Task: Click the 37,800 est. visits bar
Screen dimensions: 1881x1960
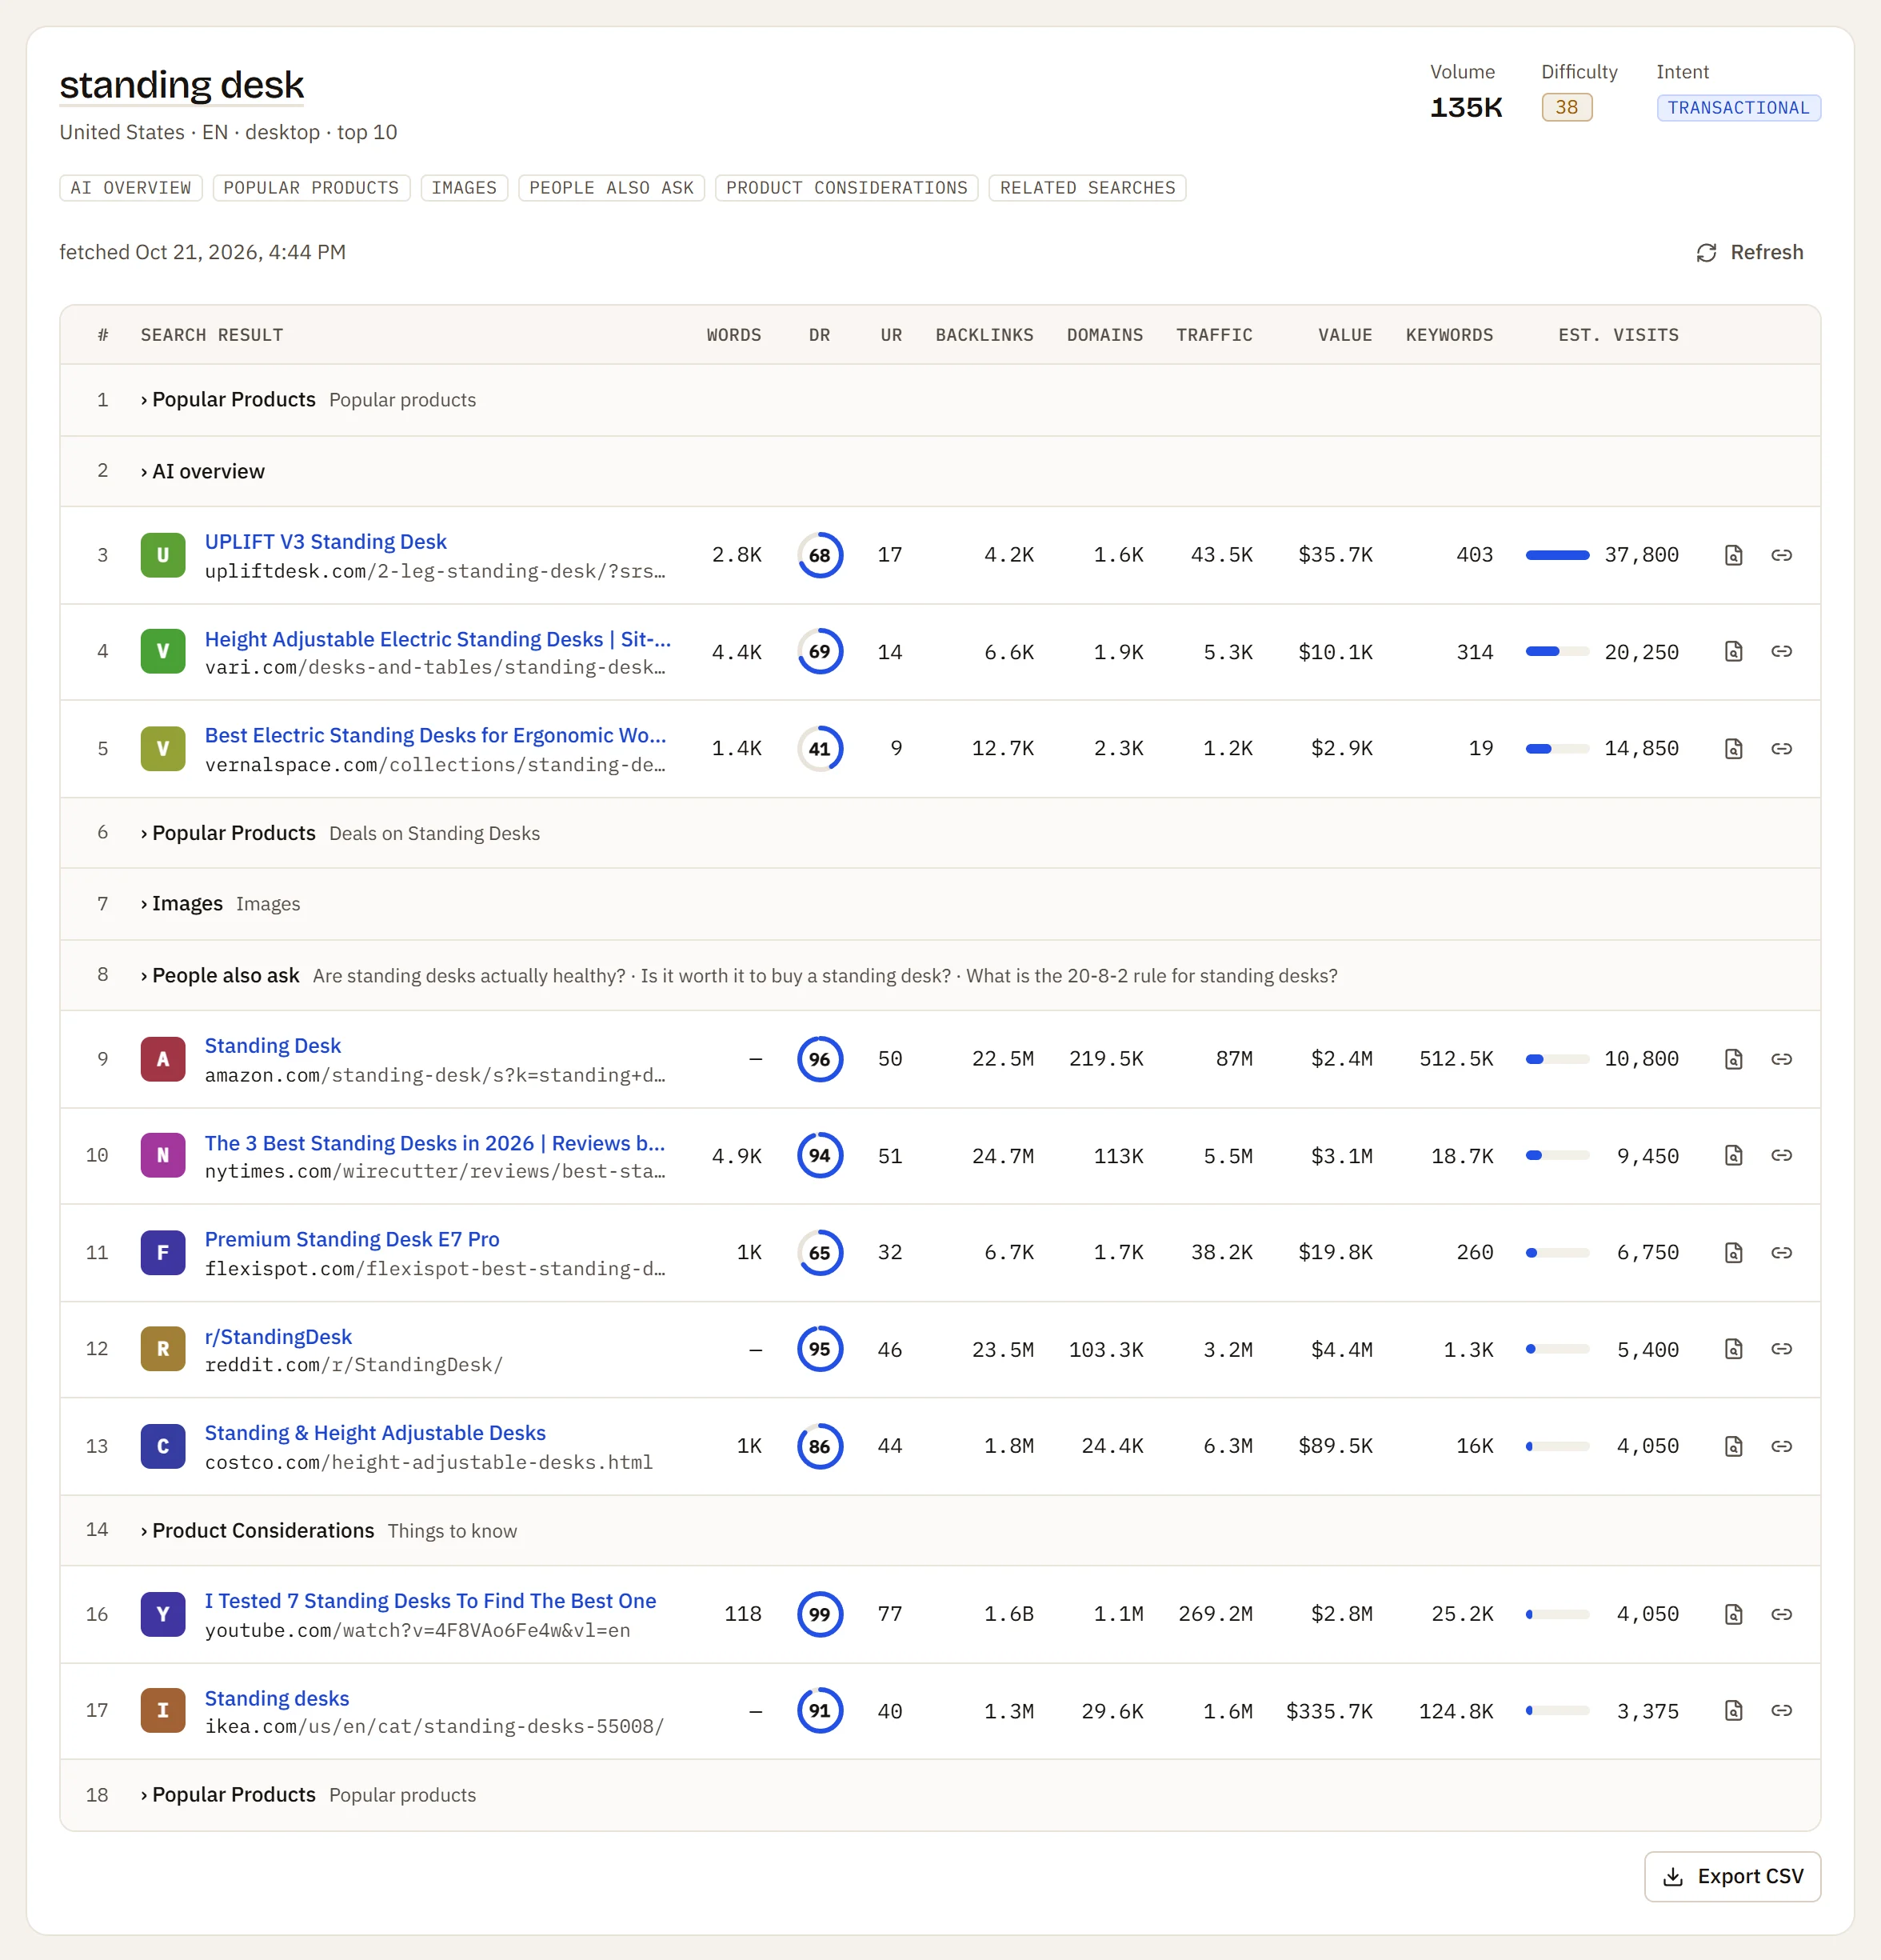Action: (1557, 555)
